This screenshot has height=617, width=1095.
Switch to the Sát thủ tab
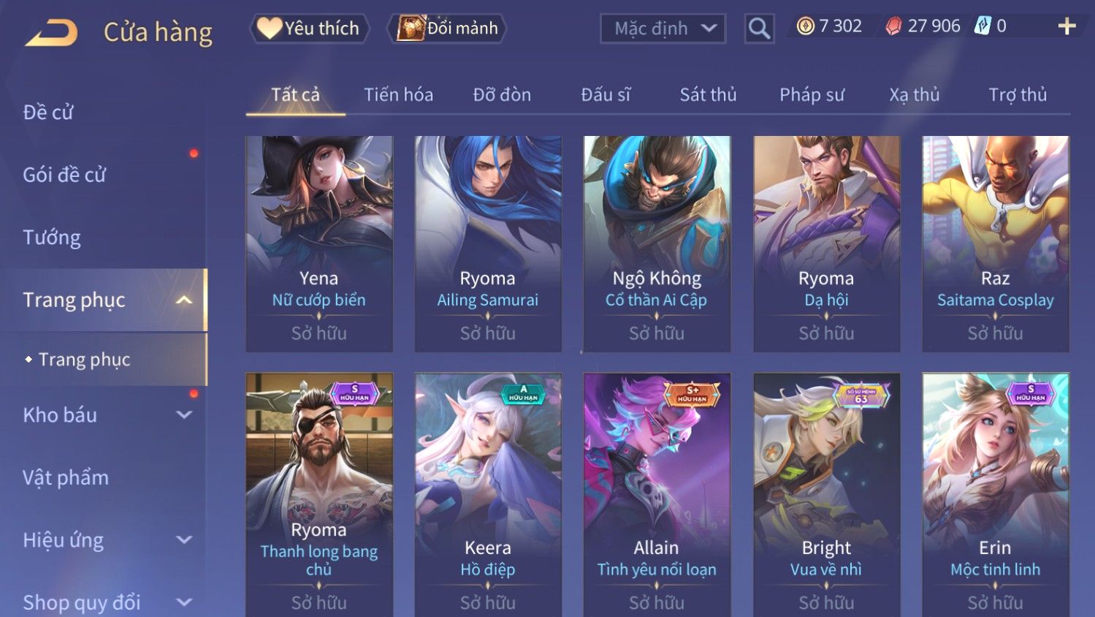708,95
